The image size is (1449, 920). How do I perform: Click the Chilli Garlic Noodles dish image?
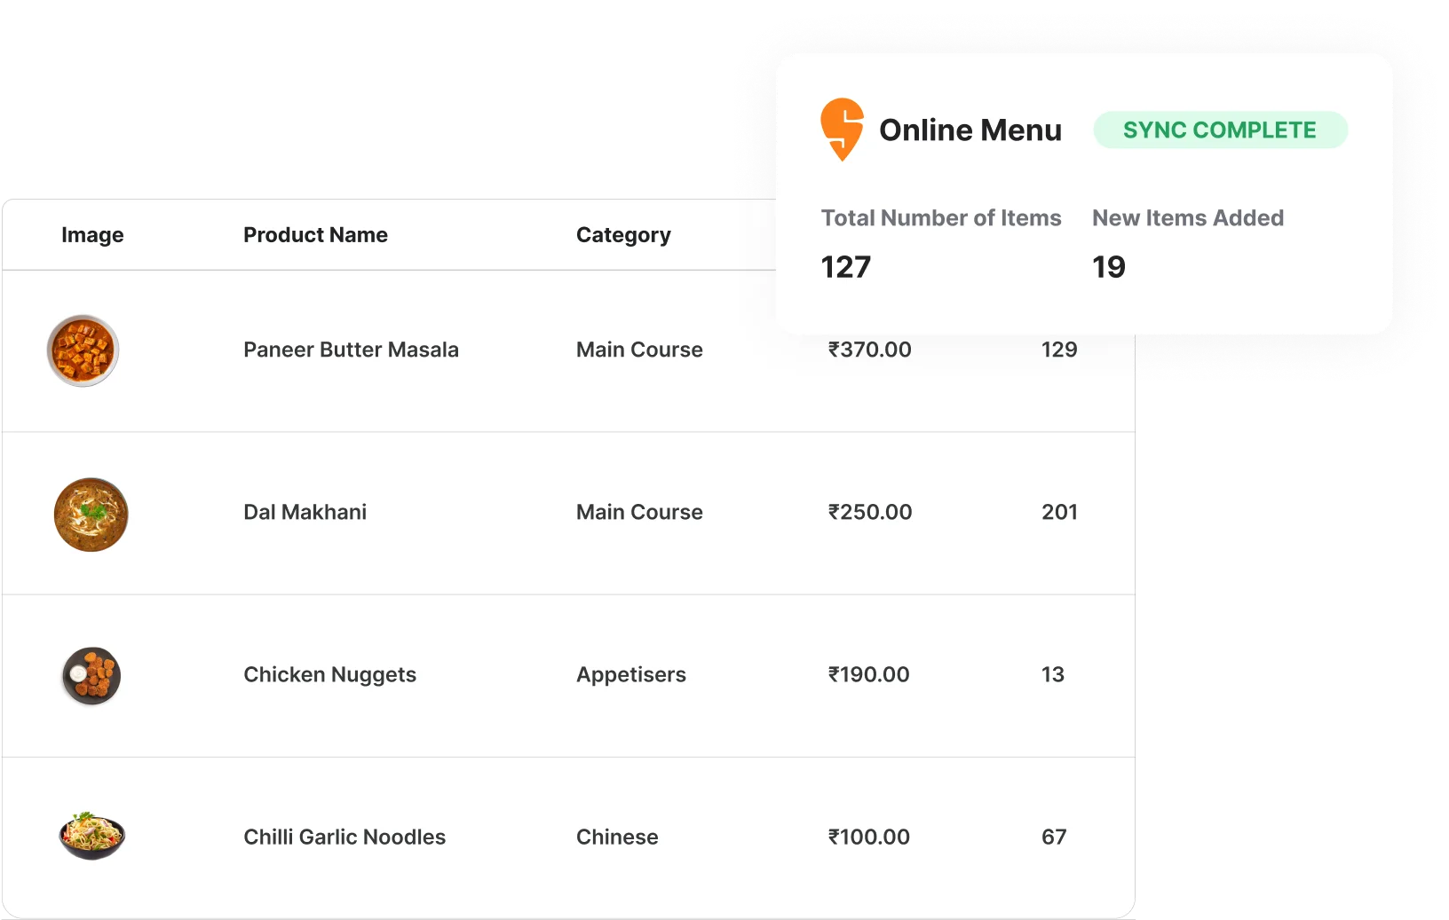click(x=91, y=837)
